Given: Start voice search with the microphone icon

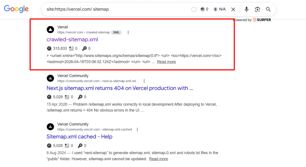Looking at the screenshot, I should (x=247, y=9).
